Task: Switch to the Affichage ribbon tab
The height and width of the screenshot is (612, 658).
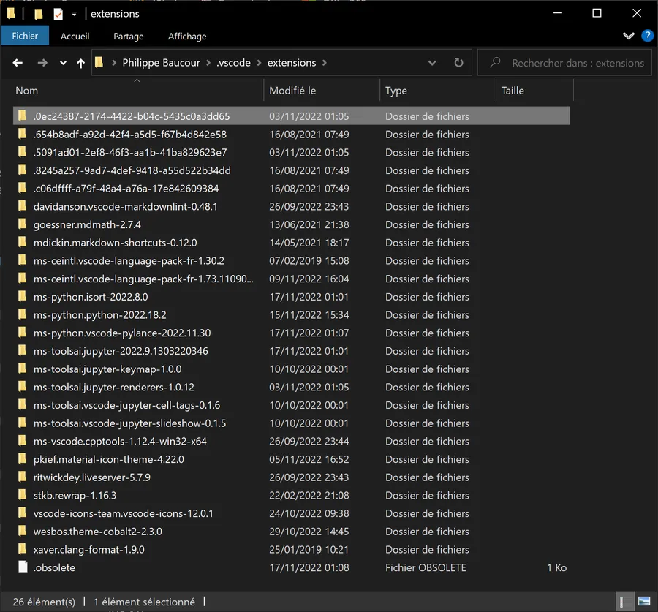Action: [x=187, y=37]
